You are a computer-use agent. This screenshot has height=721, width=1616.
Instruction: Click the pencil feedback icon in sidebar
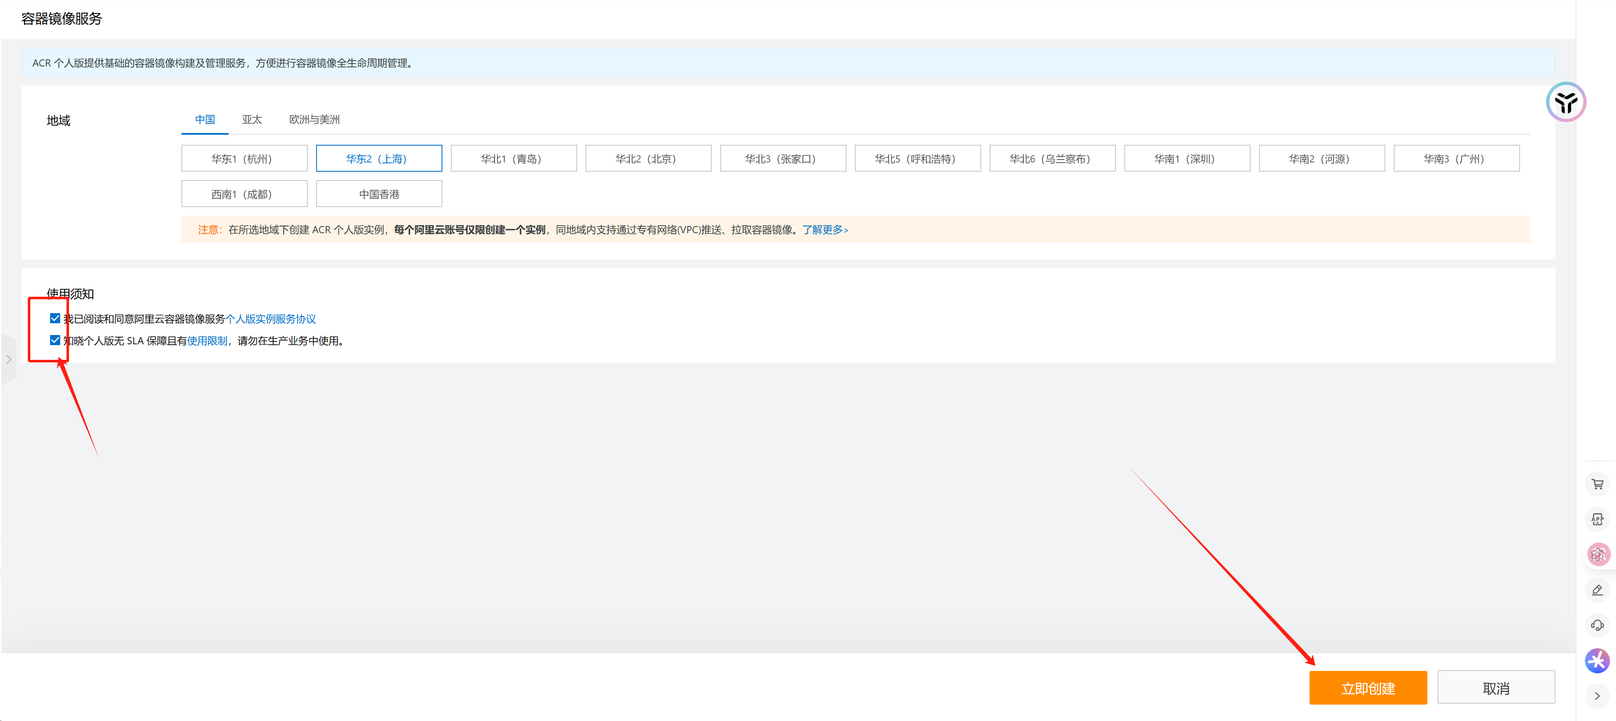[1597, 590]
